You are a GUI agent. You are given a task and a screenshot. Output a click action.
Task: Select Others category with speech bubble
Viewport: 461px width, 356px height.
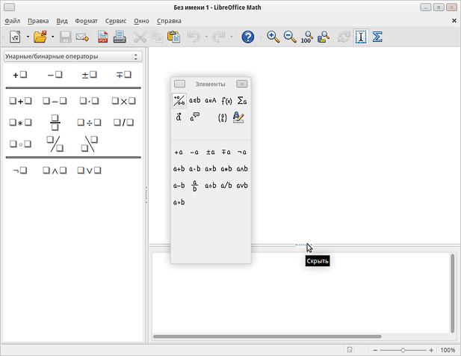point(194,117)
